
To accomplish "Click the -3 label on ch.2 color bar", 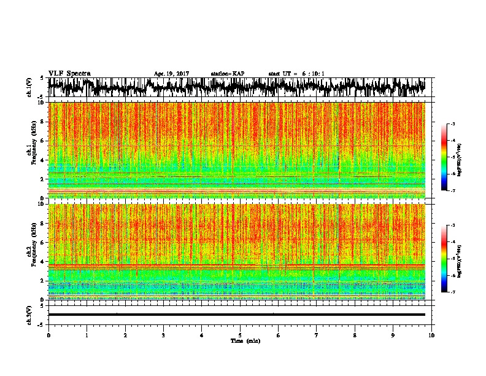I will click(x=453, y=225).
